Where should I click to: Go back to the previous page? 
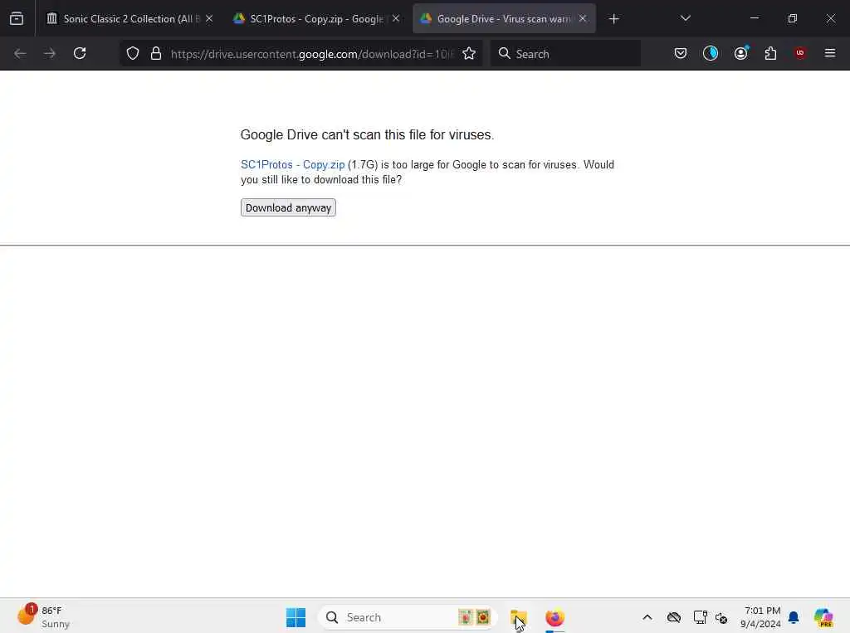(20, 53)
